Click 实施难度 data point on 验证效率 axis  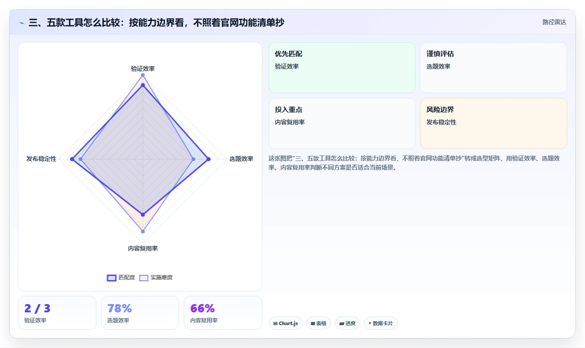pos(143,75)
